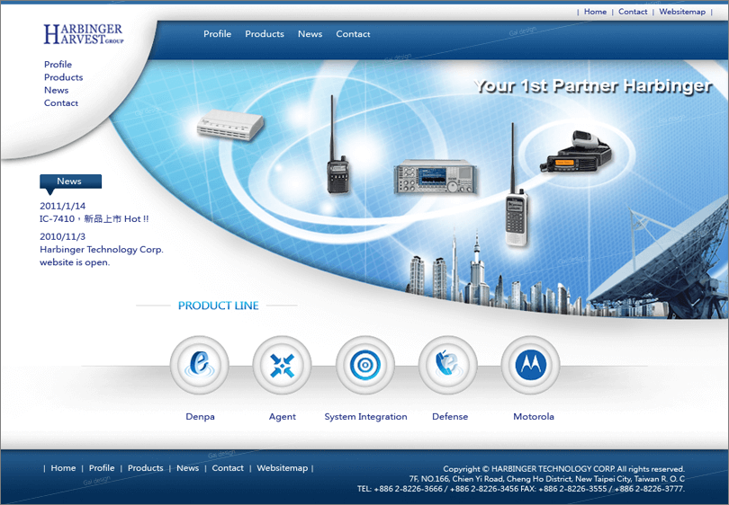Click Products in the footer navigation
729x505 pixels.
146,468
